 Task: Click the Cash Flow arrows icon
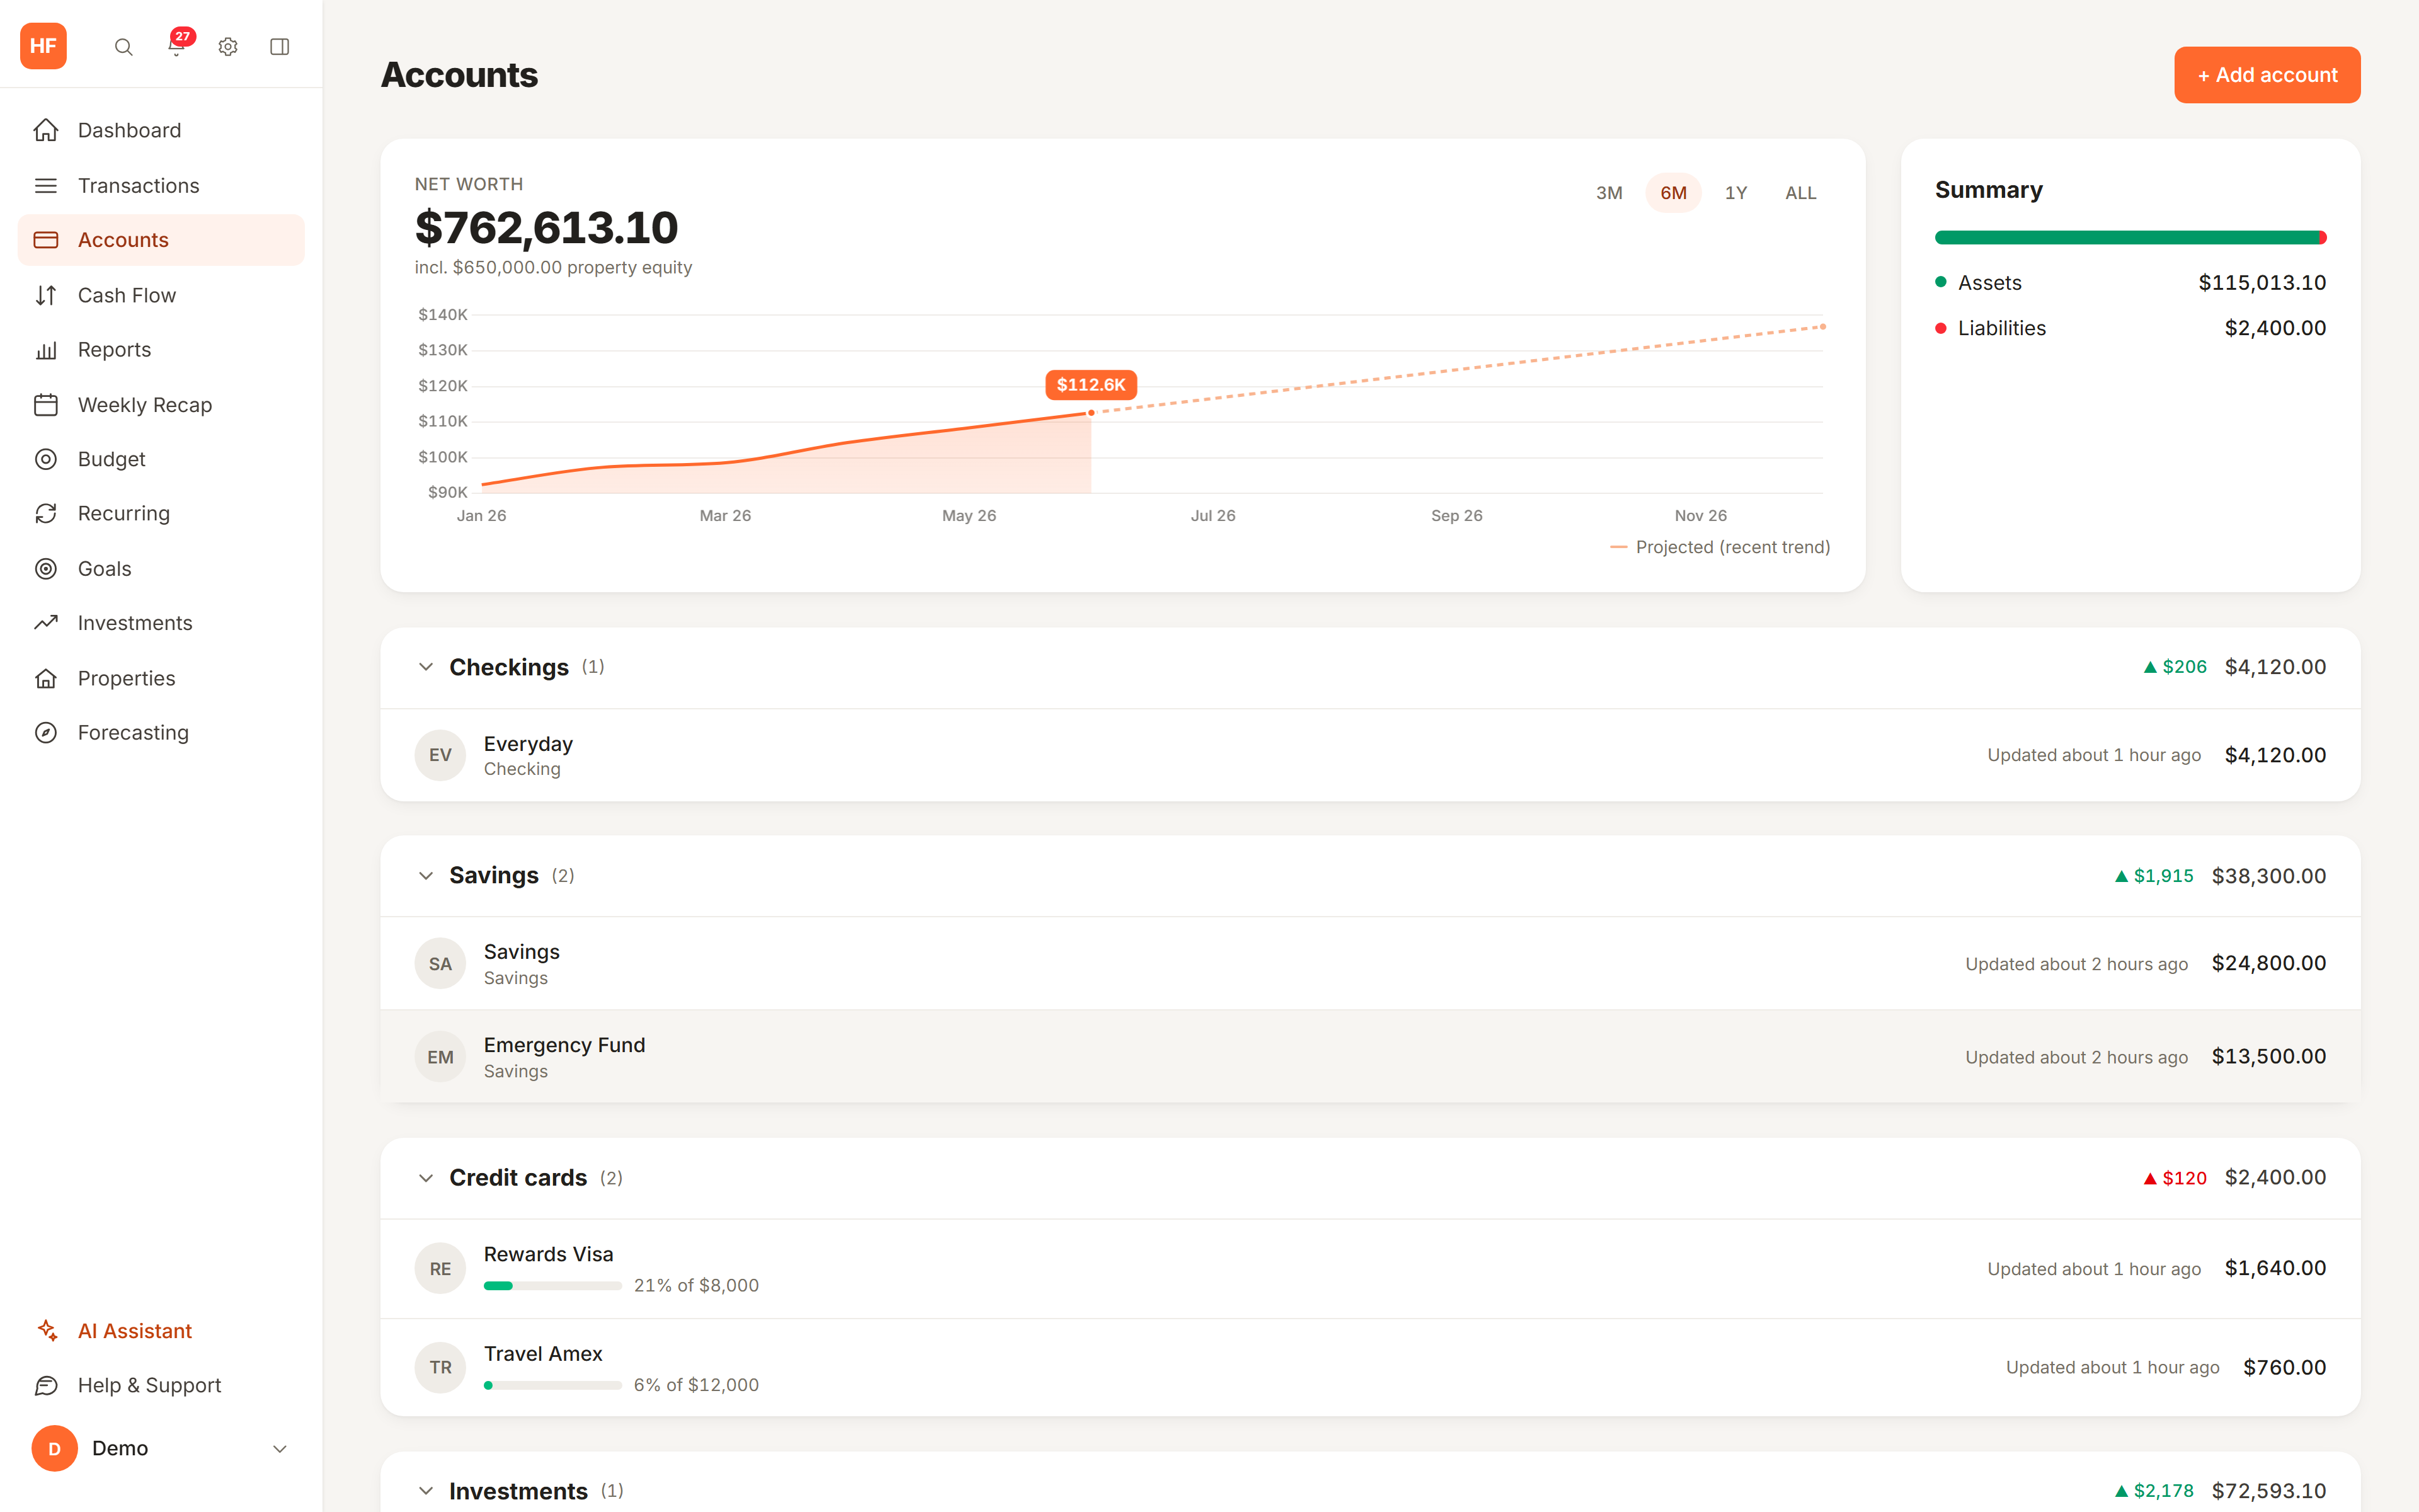[46, 295]
